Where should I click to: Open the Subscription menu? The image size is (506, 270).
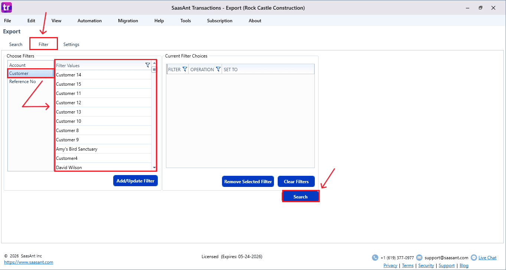click(220, 21)
